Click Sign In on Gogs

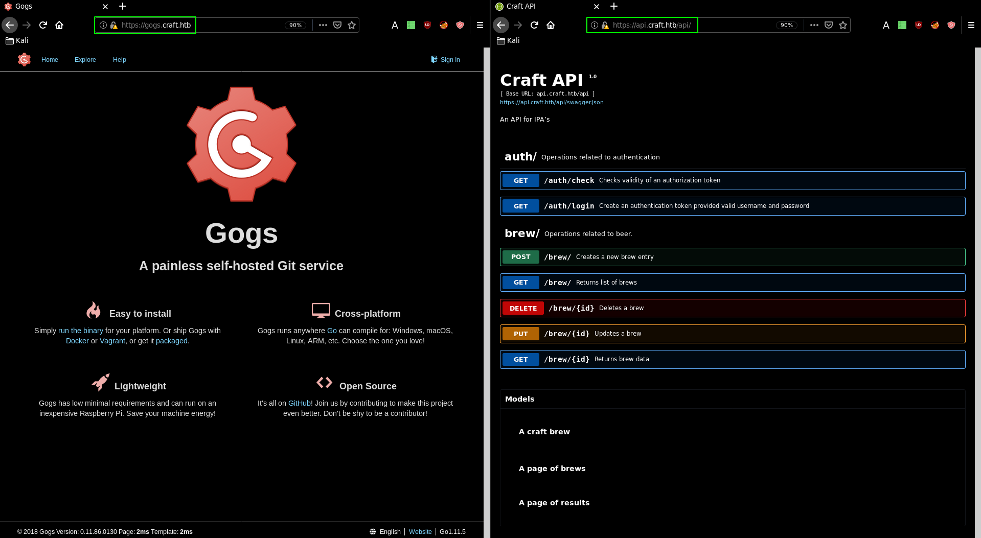(445, 60)
